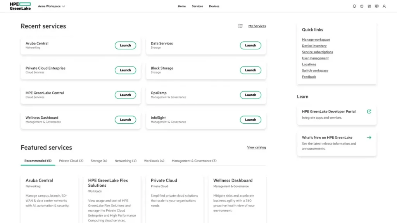Launch Aruba Central

(125, 45)
